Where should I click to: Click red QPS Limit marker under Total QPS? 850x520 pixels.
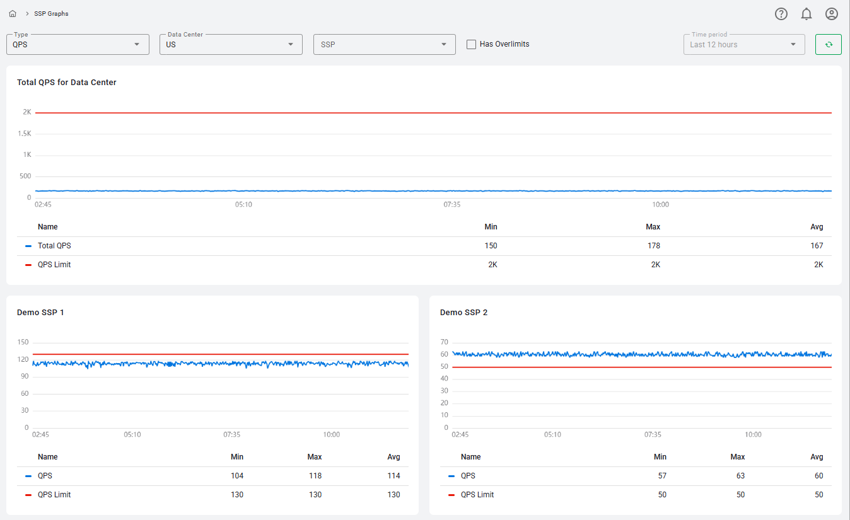tap(28, 265)
